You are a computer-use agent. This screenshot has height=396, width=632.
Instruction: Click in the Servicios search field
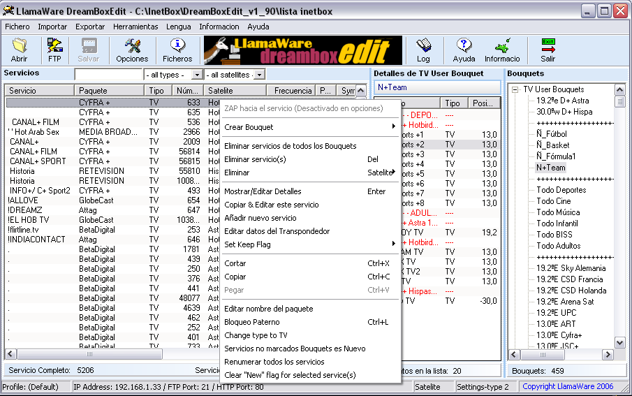pyautogui.click(x=108, y=75)
